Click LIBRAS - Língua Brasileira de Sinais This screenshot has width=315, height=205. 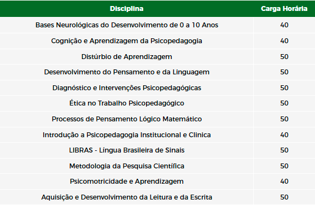tap(126, 150)
